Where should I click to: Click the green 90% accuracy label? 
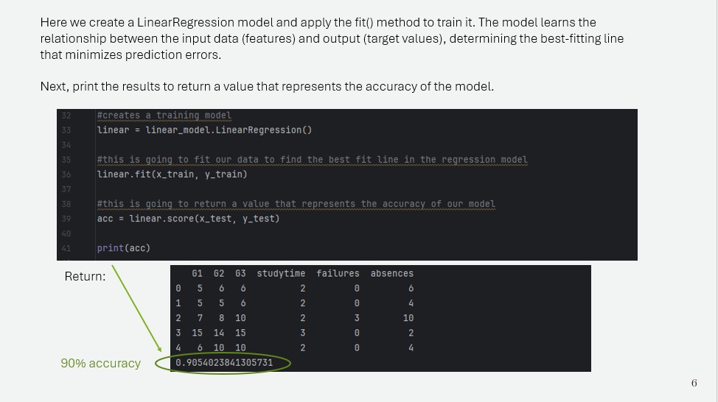pos(101,363)
